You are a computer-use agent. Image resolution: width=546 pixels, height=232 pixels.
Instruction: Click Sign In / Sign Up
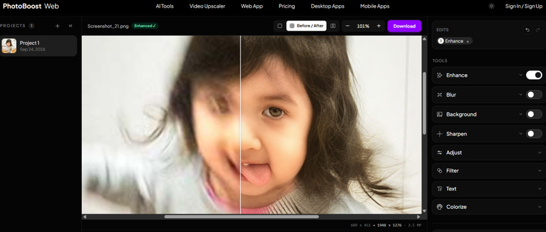pyautogui.click(x=524, y=6)
